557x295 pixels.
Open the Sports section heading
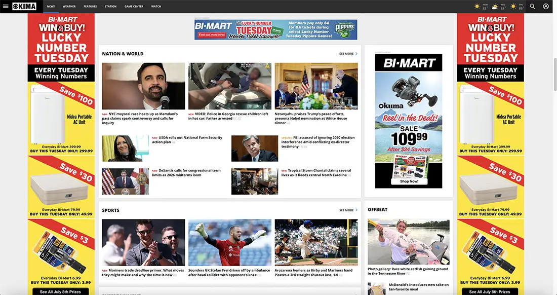point(110,210)
